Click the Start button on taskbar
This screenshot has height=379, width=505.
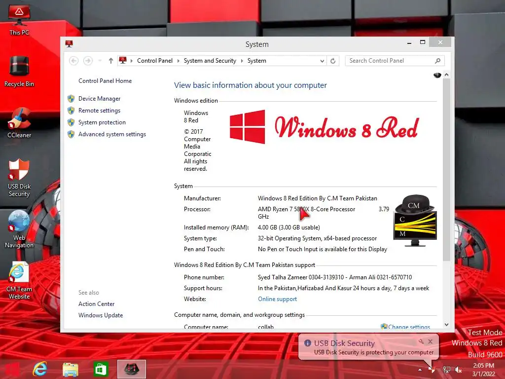click(12, 369)
